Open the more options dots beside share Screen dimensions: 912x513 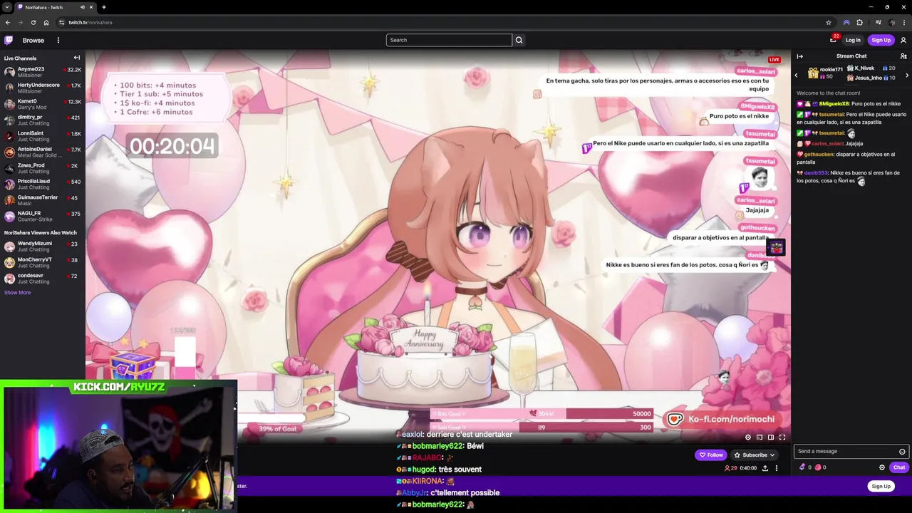777,468
